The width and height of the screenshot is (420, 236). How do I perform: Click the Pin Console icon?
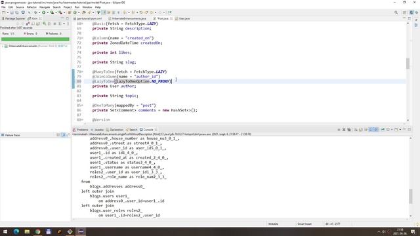click(x=383, y=130)
